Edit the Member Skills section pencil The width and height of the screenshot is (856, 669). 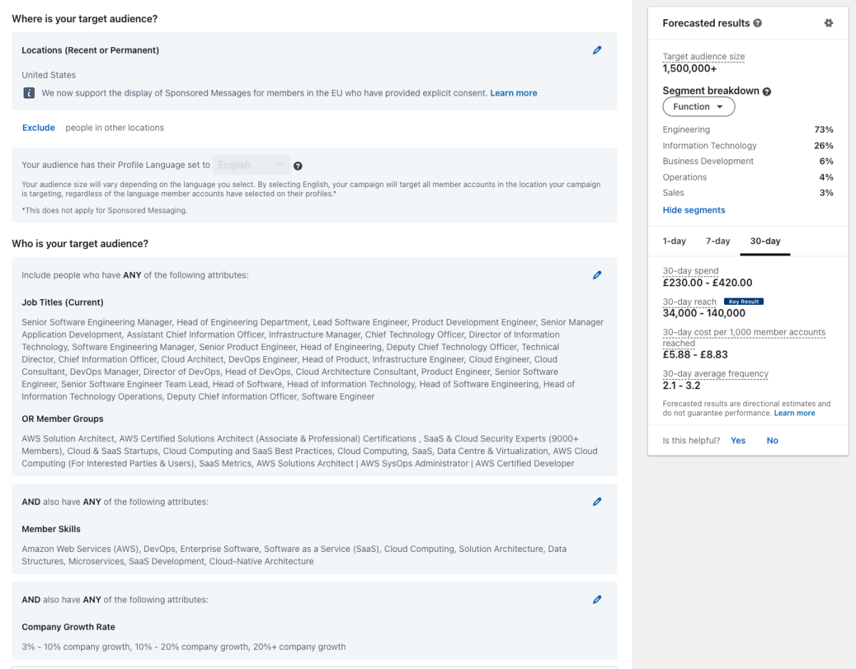tap(597, 502)
